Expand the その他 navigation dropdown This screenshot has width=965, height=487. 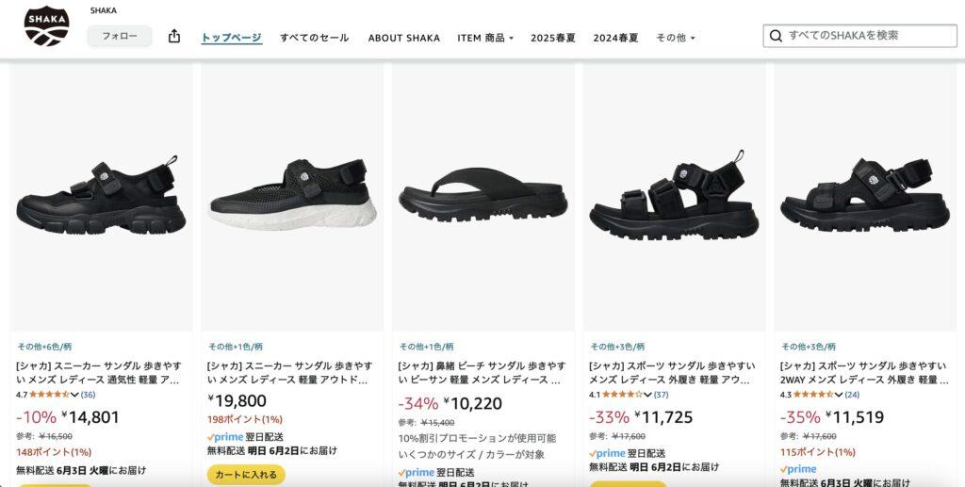click(x=675, y=38)
